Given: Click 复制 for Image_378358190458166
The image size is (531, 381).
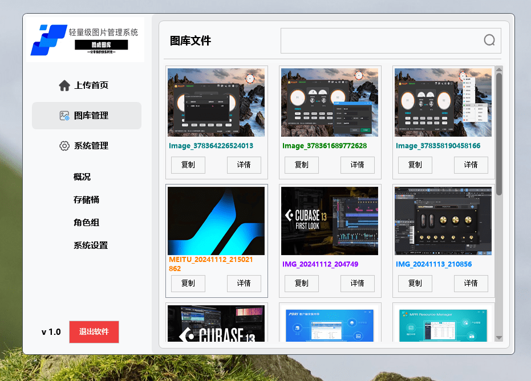Looking at the screenshot, I should (x=415, y=165).
